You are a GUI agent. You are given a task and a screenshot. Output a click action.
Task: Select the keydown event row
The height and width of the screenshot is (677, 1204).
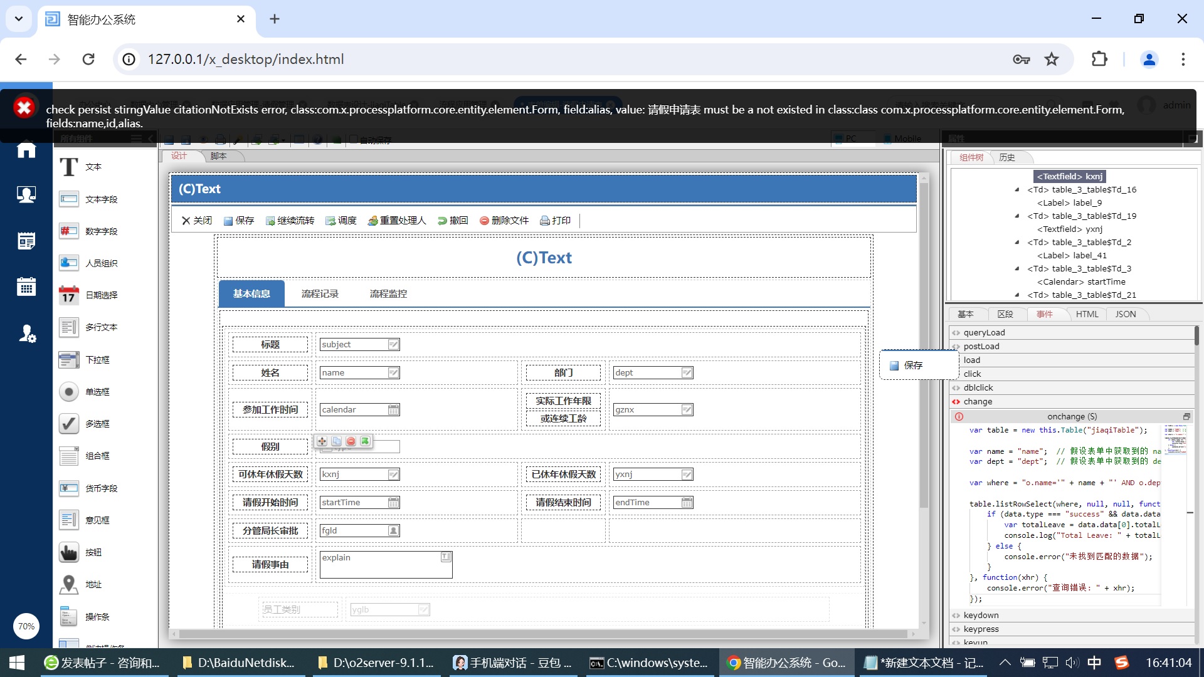tap(981, 615)
